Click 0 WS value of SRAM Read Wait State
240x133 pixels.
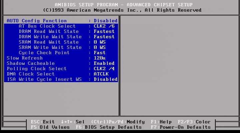(x=100, y=42)
